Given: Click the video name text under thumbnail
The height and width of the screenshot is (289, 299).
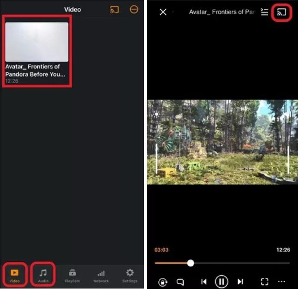Looking at the screenshot, I should [35, 70].
